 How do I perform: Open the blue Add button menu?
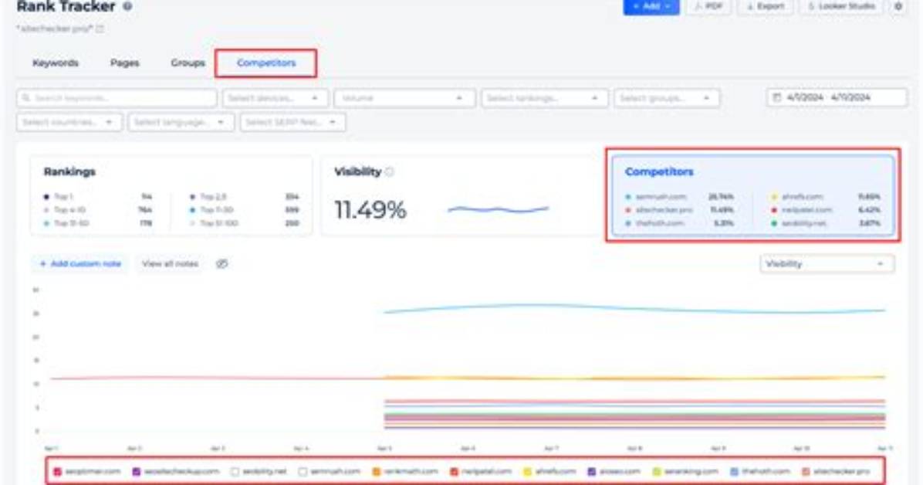pos(651,6)
